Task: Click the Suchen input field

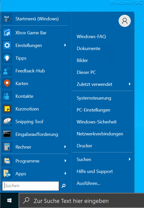Action: [31, 186]
